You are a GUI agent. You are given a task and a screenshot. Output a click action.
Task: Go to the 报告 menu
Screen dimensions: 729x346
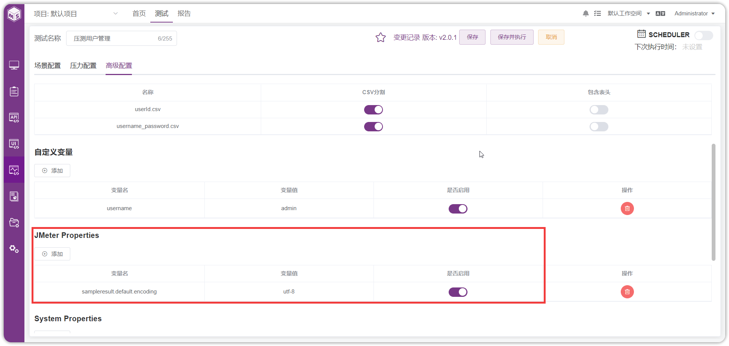coord(184,14)
